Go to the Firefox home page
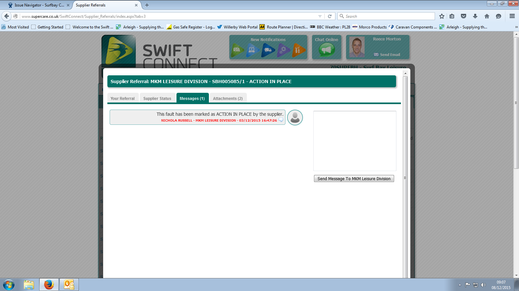Image resolution: width=519 pixels, height=291 pixels. click(x=487, y=16)
